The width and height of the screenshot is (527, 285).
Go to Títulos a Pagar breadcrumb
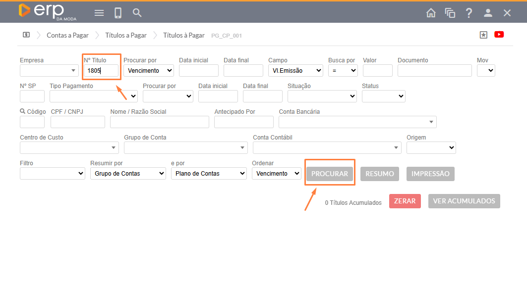[126, 35]
